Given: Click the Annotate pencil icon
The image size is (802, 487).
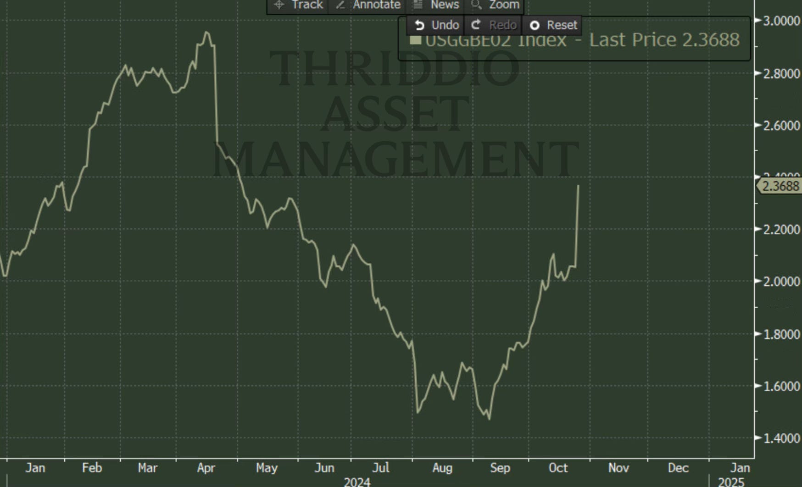Looking at the screenshot, I should [x=340, y=5].
